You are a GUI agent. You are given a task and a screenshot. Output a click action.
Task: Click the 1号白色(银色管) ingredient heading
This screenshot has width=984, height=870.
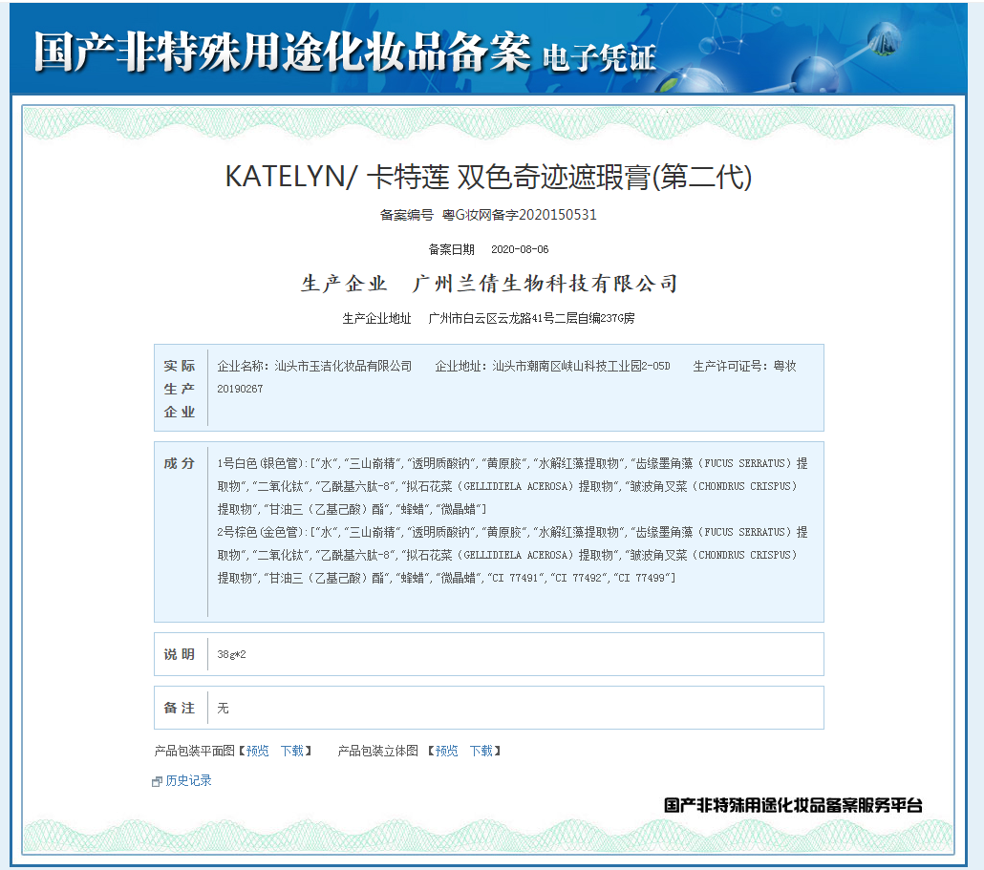(x=261, y=463)
